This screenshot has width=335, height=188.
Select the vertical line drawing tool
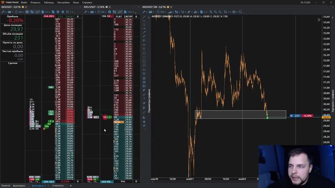pyautogui.click(x=144, y=26)
